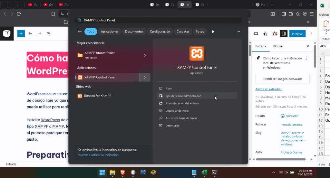Click the browser Leo AI sparkle icon

[x=297, y=14]
